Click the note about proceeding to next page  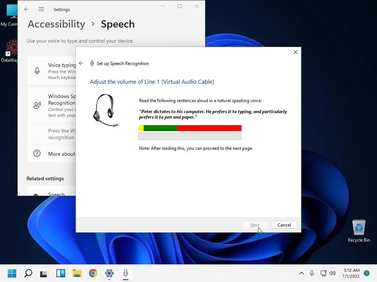click(196, 148)
